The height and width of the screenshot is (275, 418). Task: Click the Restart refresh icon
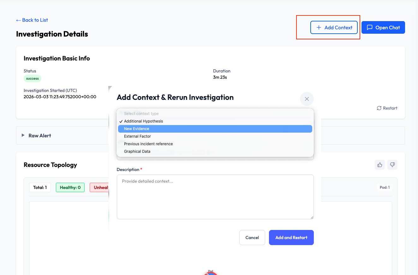379,108
